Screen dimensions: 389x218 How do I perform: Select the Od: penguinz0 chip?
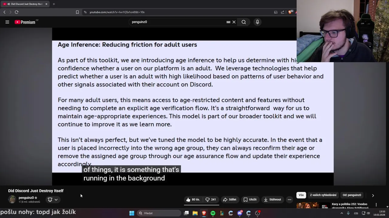(352, 195)
